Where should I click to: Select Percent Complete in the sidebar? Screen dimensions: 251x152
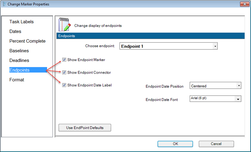27,41
